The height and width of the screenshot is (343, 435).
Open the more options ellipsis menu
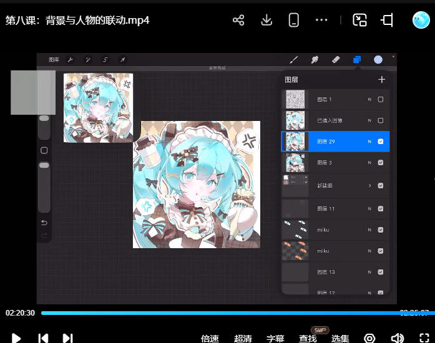tap(321, 20)
